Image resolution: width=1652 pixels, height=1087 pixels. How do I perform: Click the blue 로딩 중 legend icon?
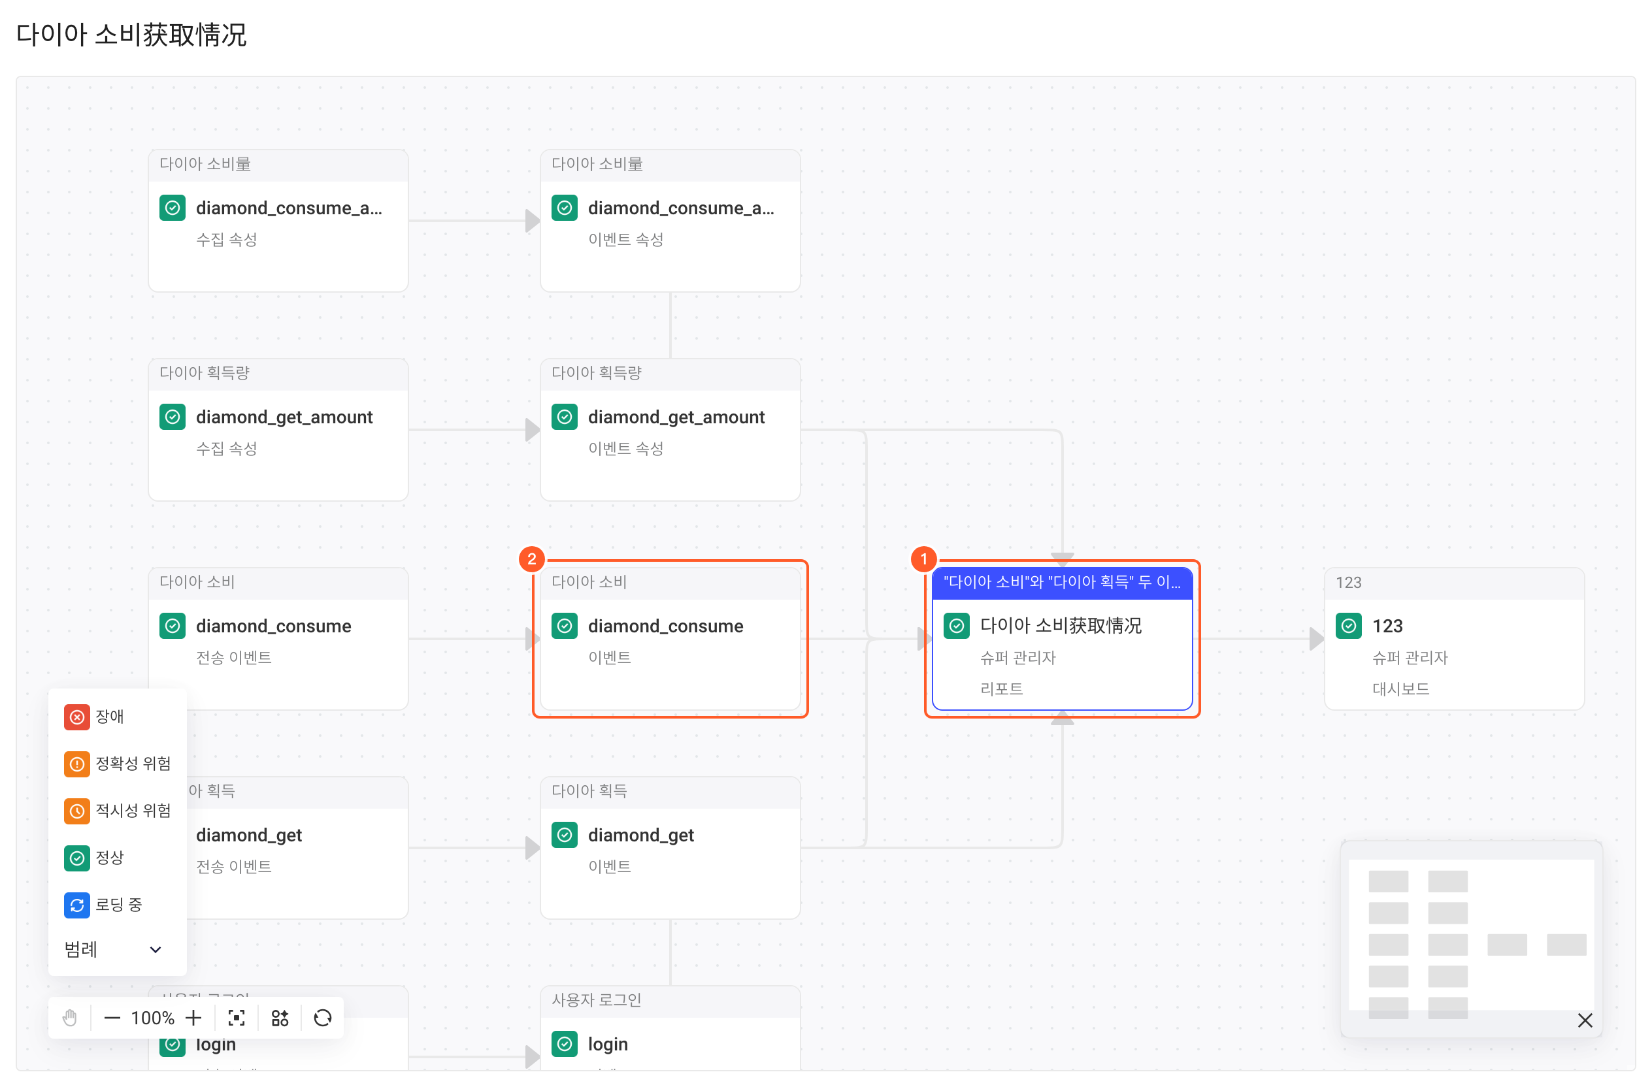pyautogui.click(x=77, y=905)
